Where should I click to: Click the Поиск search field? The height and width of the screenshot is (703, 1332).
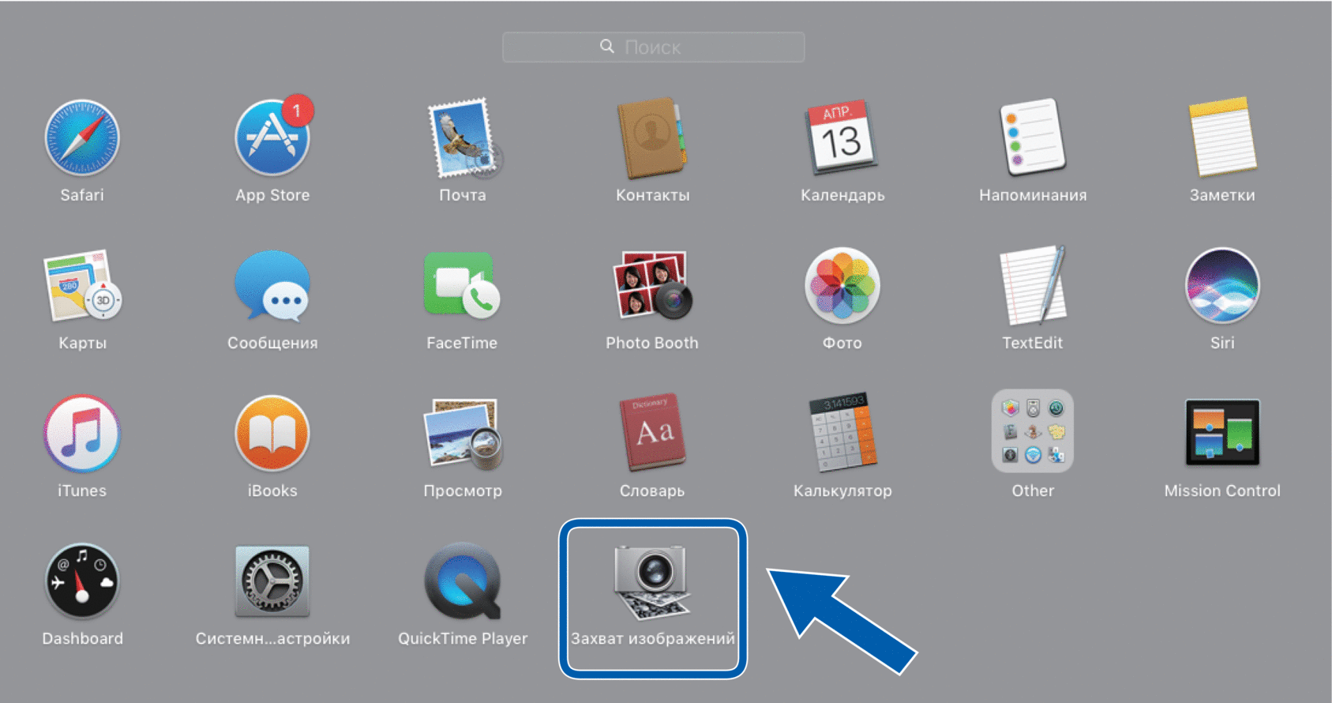pos(654,47)
